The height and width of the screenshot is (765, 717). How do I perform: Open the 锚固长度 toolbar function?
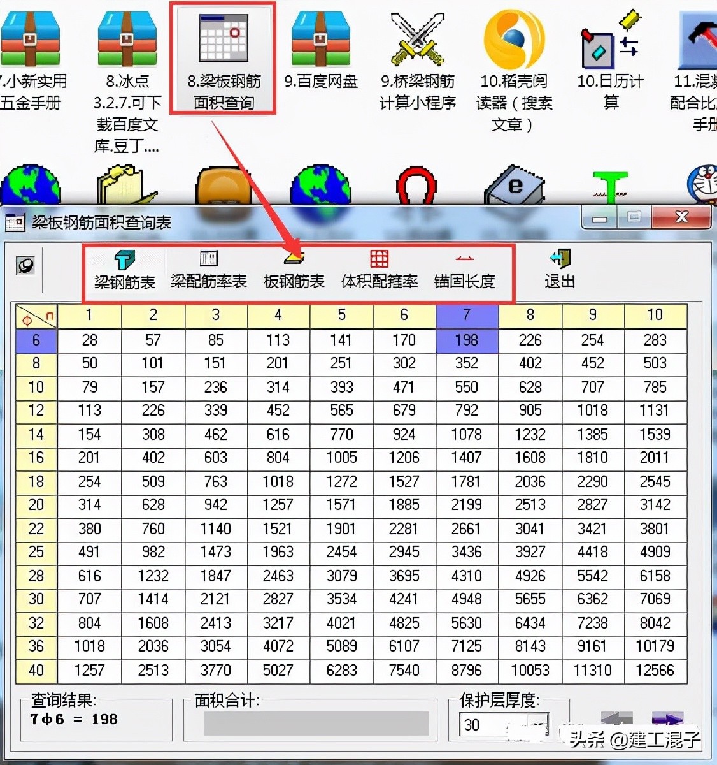pos(464,268)
